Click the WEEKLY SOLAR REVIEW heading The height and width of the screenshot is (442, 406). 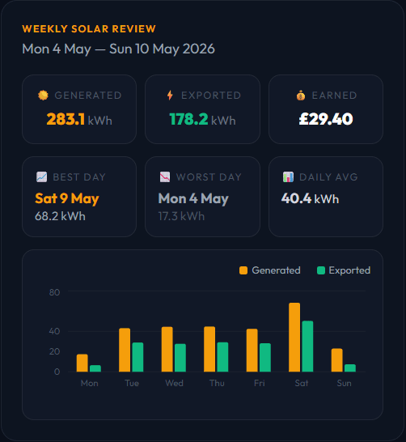[x=89, y=29]
